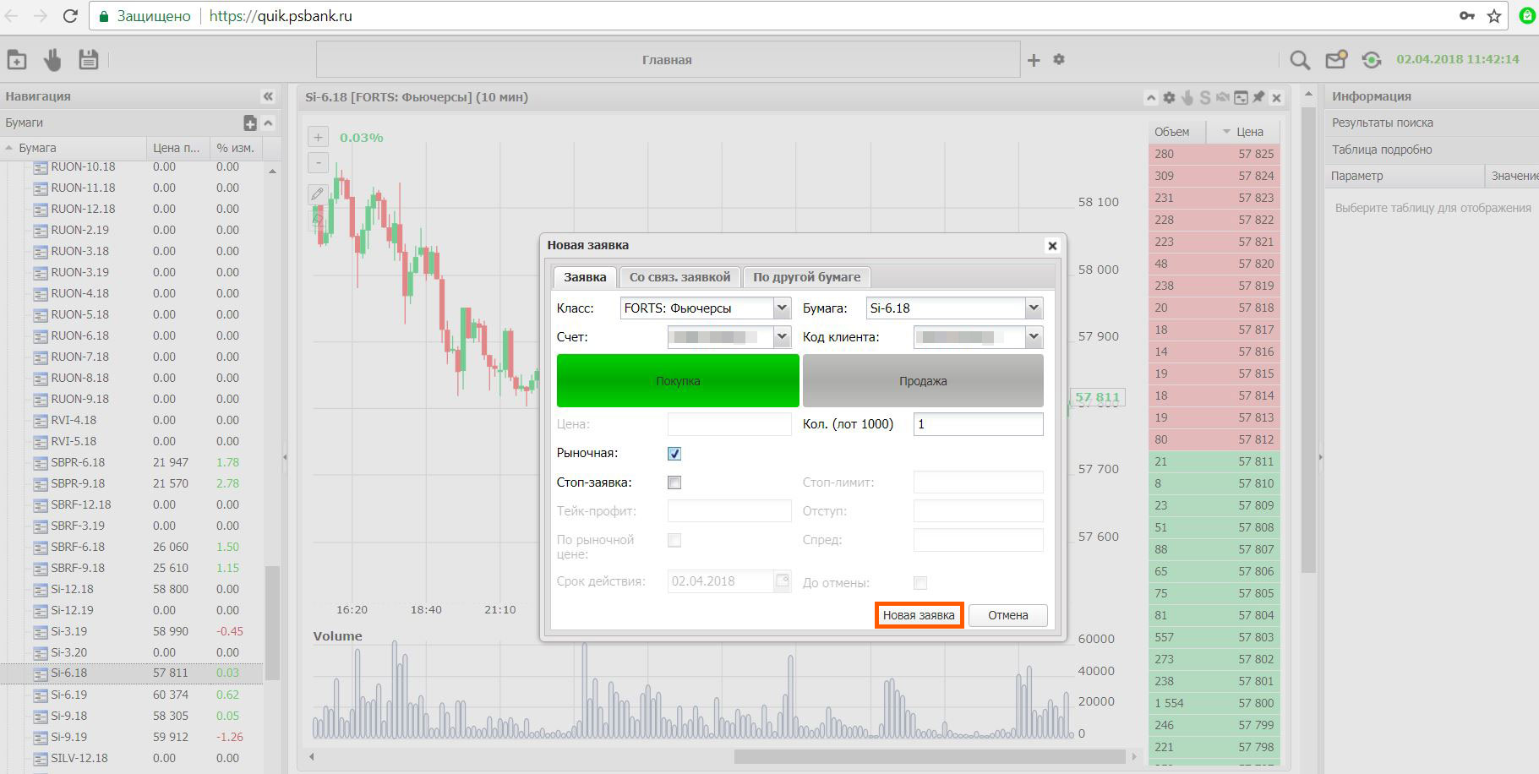The image size is (1539, 774).
Task: Switch to По другой бумаге tab
Action: tap(807, 277)
